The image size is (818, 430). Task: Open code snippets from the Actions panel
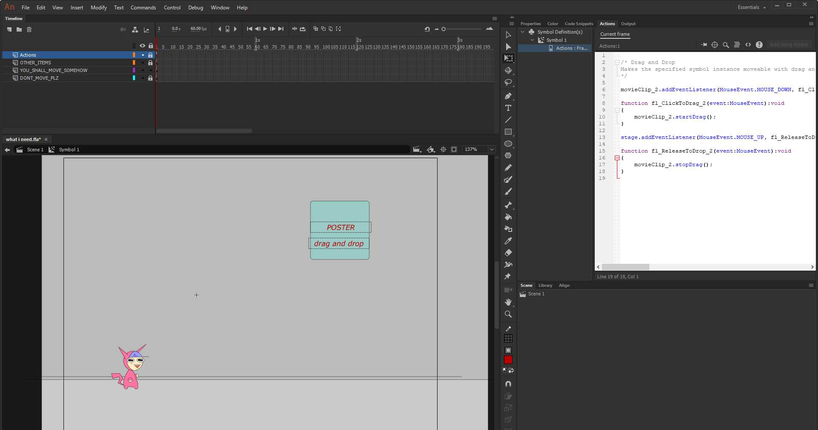748,45
